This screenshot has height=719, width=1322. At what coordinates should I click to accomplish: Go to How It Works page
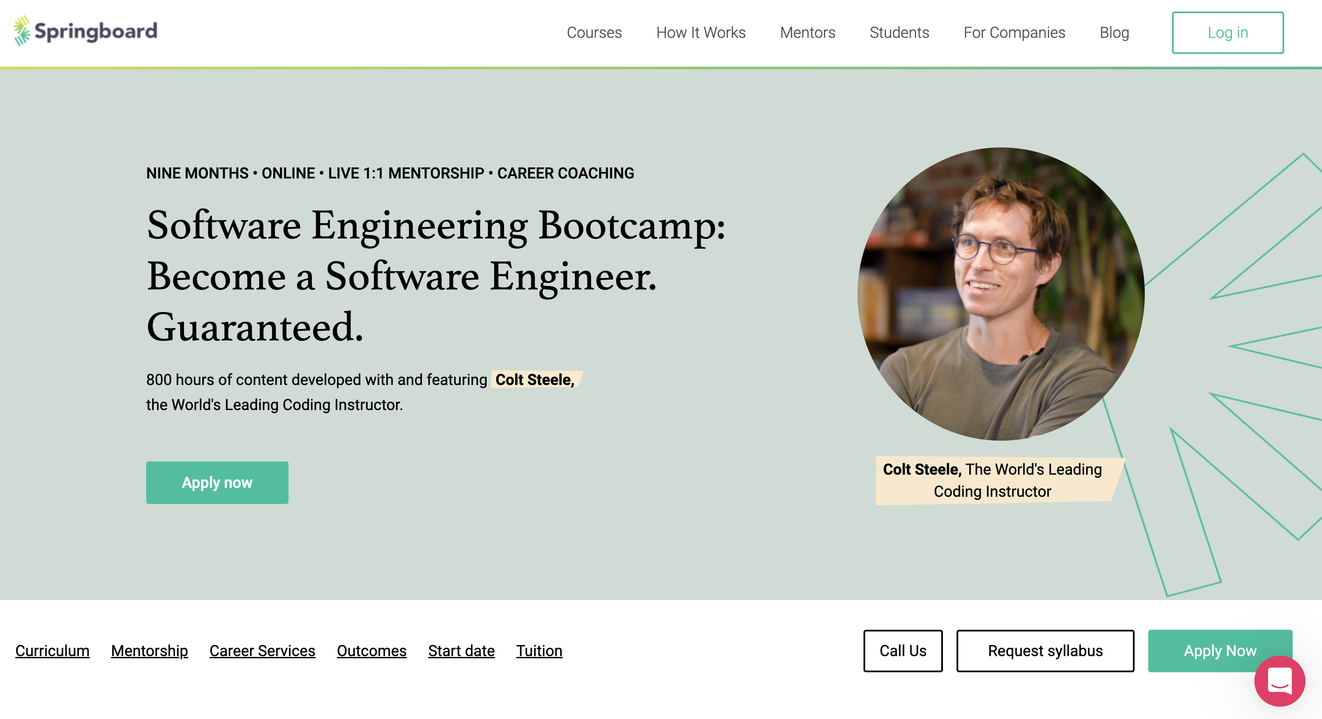click(x=700, y=33)
